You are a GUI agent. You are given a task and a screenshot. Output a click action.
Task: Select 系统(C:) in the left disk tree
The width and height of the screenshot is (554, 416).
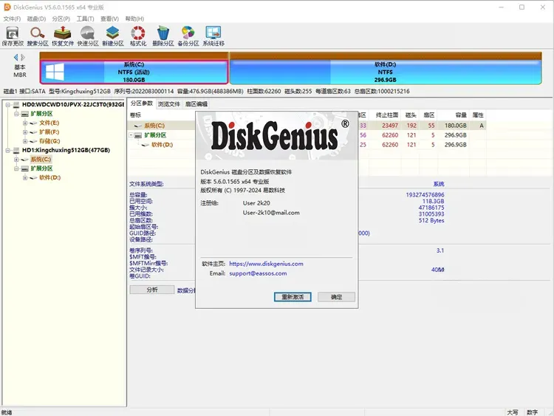point(41,160)
